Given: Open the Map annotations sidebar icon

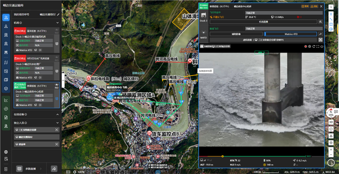Looking at the screenshot, I should point(6,43).
